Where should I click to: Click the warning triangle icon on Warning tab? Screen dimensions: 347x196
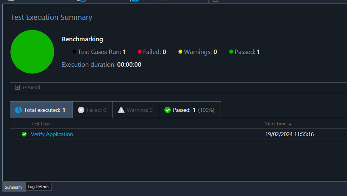121,110
